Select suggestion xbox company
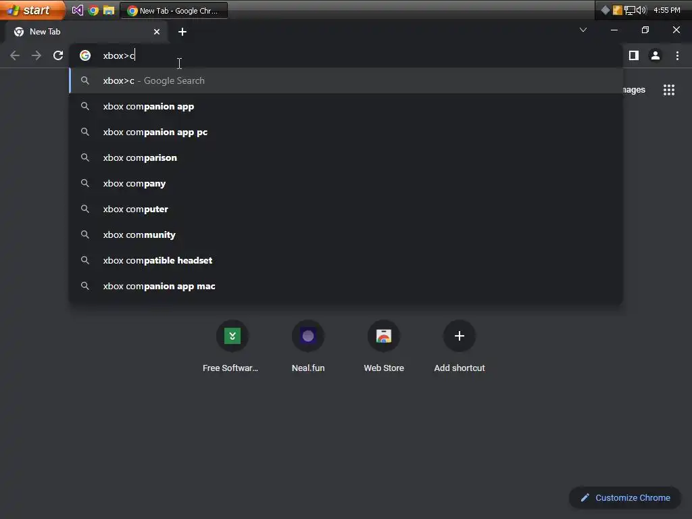Screen dimensions: 692x519 [x=346, y=183]
